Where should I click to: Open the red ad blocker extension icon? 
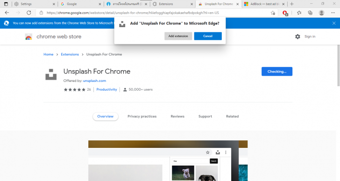(285, 13)
